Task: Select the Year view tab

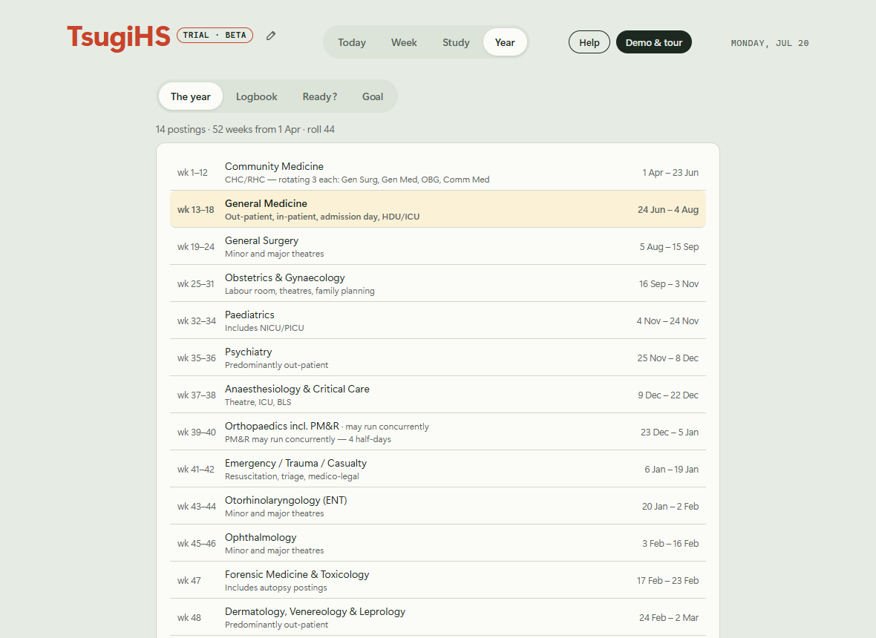Action: (x=505, y=42)
